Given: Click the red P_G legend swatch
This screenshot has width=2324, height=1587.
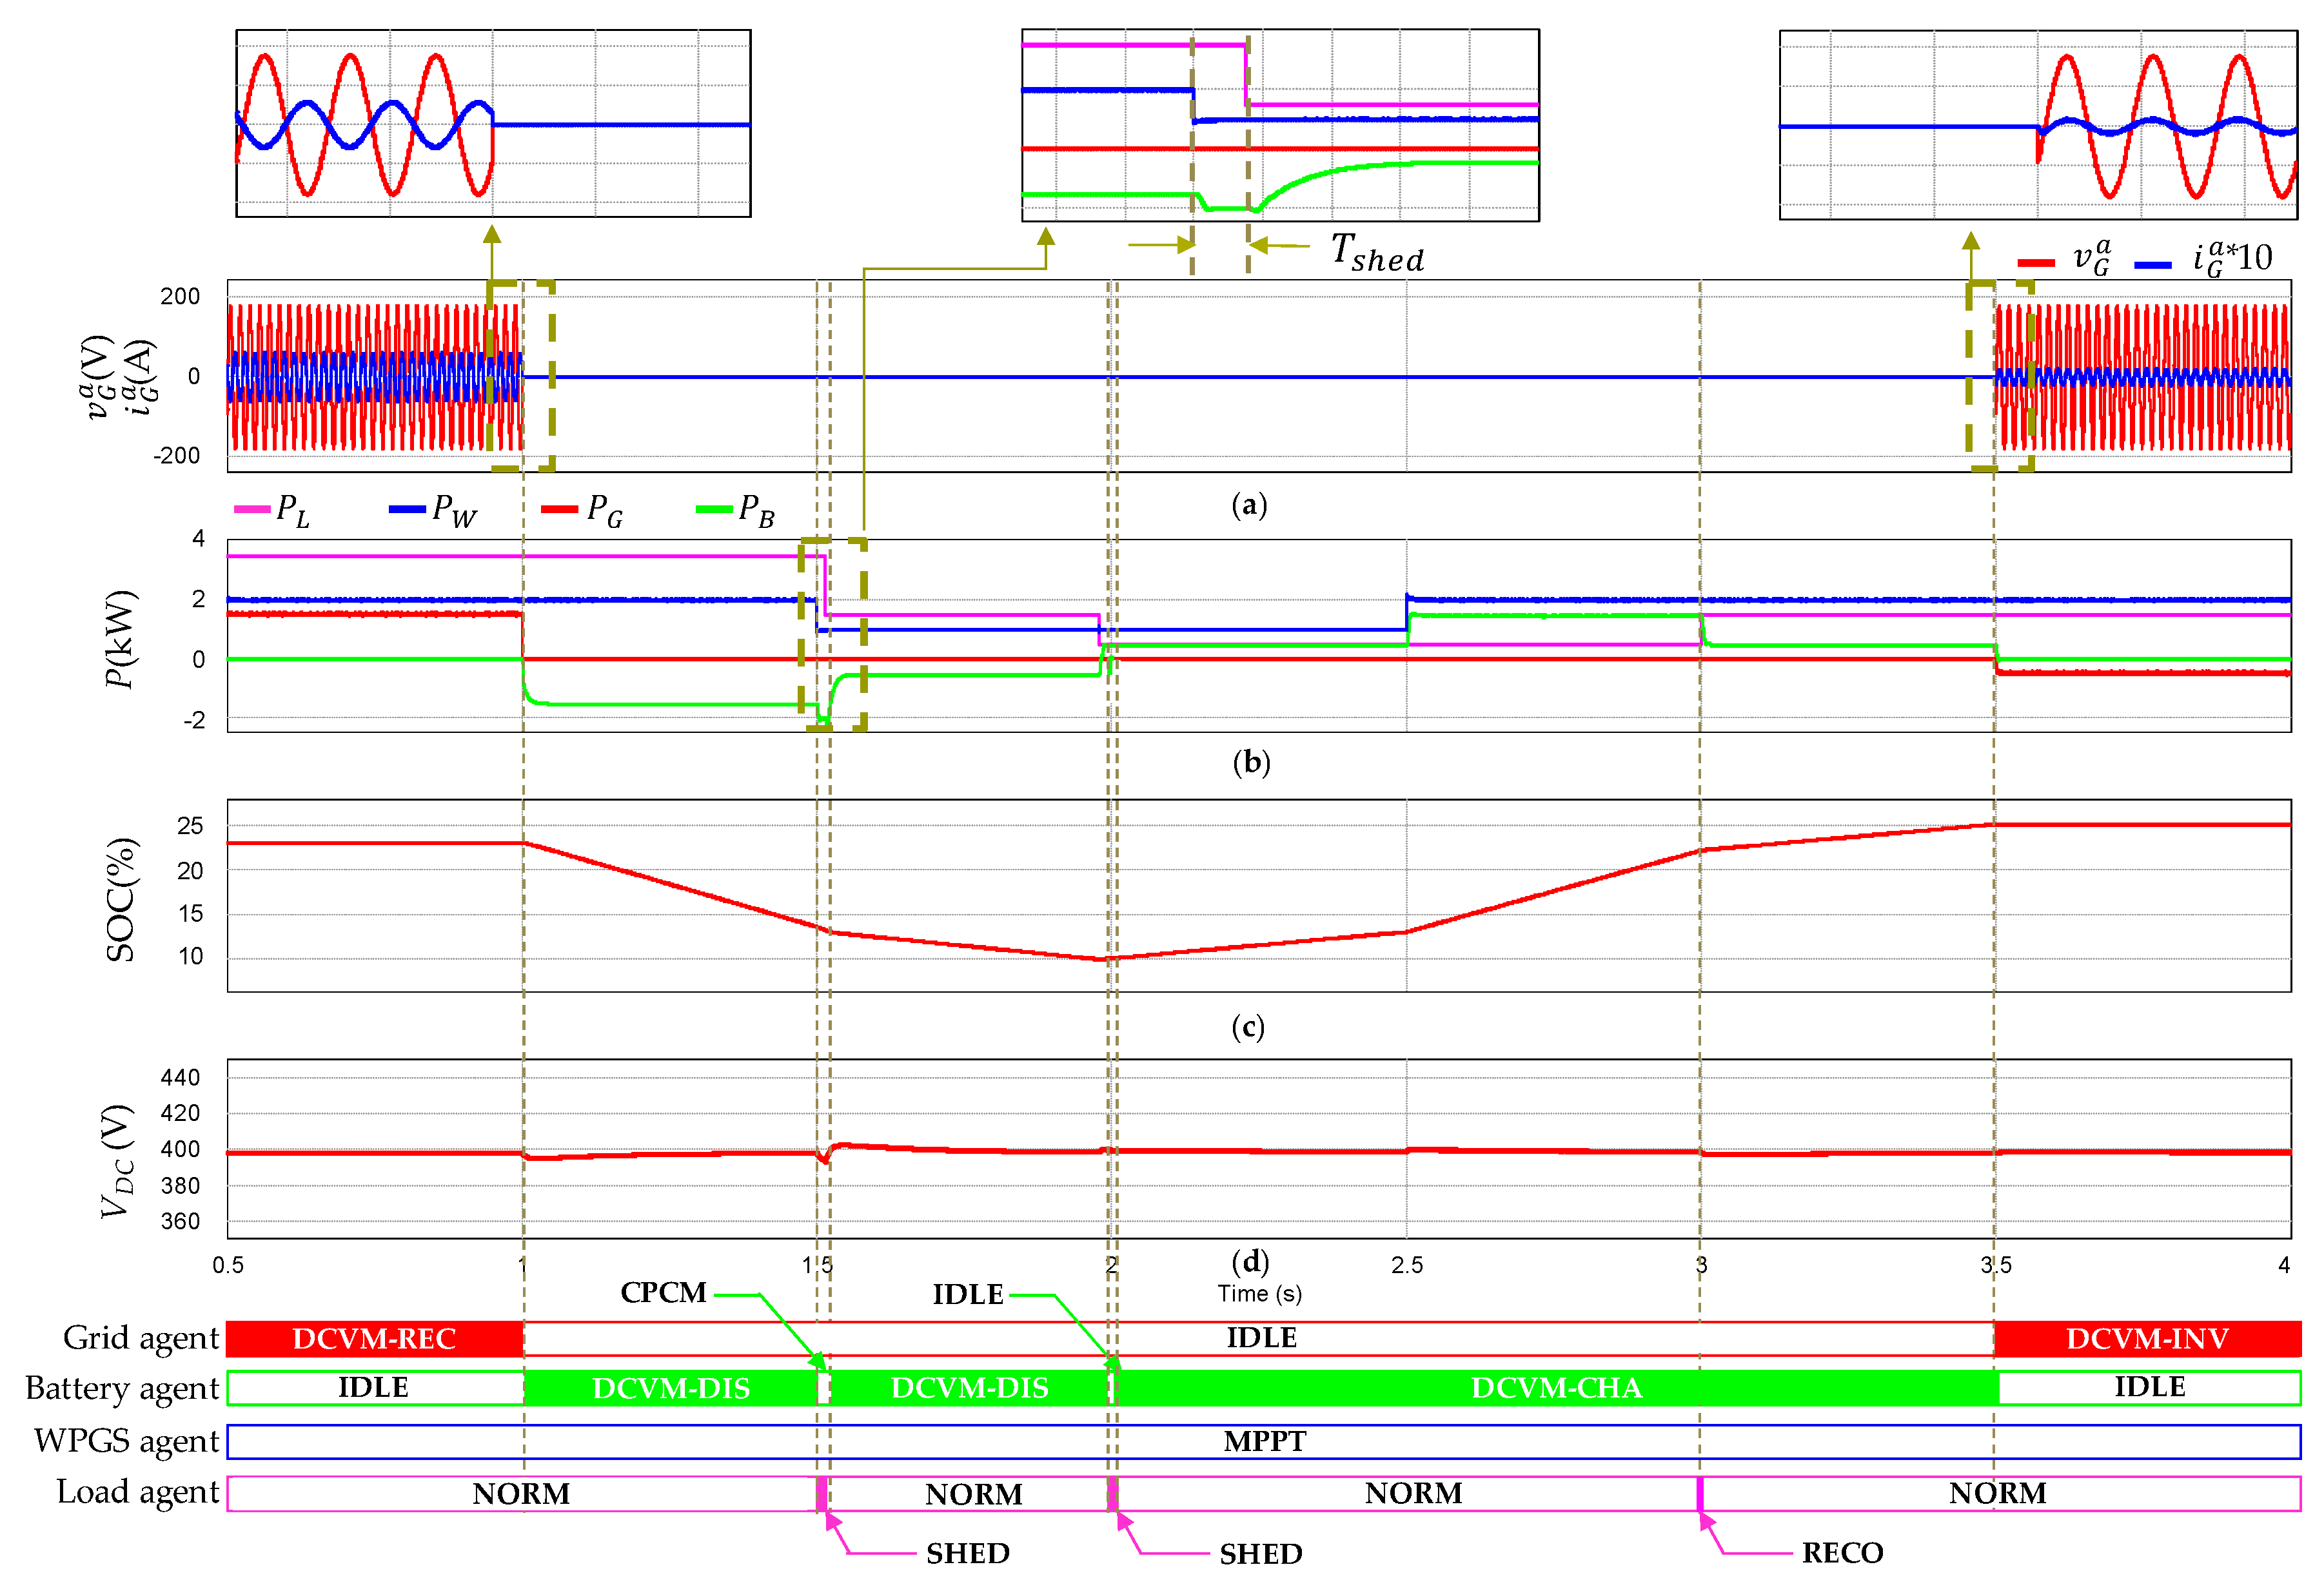Looking at the screenshot, I should click(x=559, y=510).
